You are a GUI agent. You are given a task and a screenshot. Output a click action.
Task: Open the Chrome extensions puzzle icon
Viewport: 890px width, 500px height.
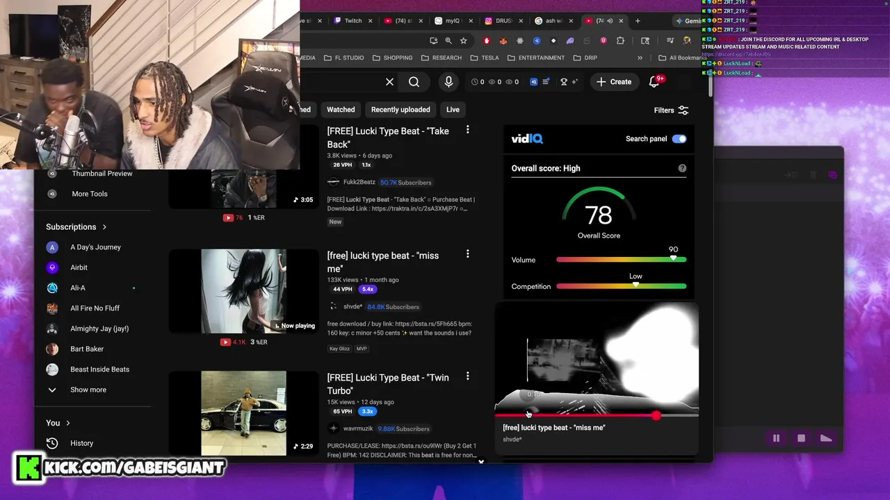(x=620, y=41)
